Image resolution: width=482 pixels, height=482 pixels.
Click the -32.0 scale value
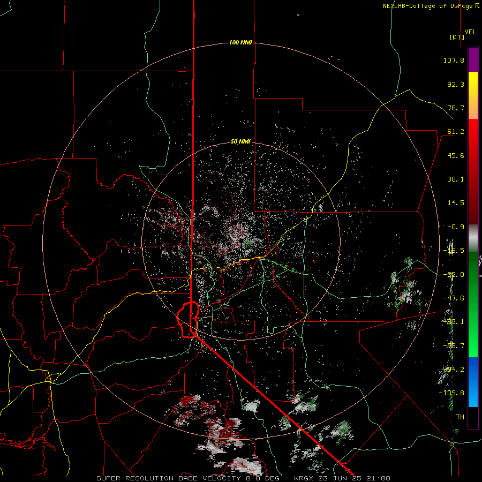pyautogui.click(x=454, y=275)
